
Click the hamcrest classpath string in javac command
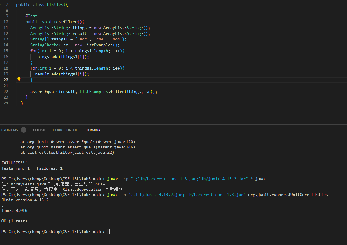click(x=189, y=179)
